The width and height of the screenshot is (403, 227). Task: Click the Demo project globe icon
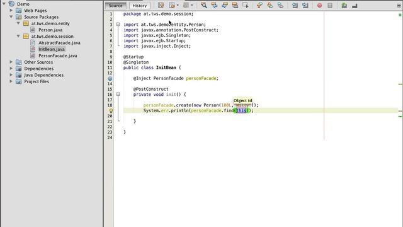pyautogui.click(x=11, y=4)
